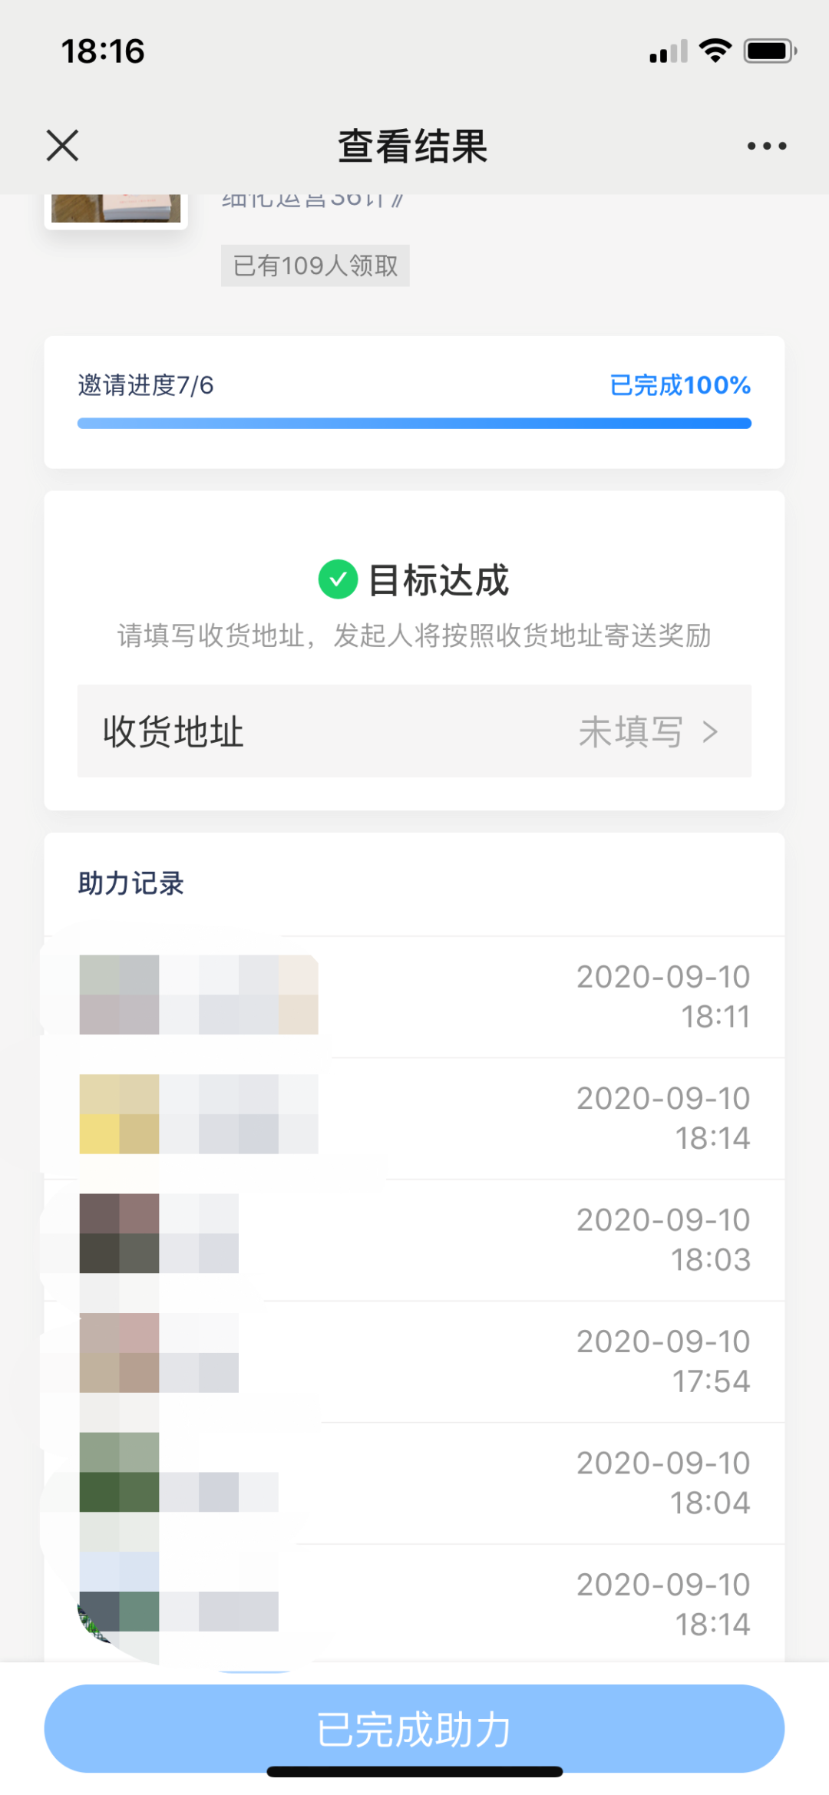This screenshot has height=1795, width=829.
Task: Tap avatar of the 17:54 helper
Action: click(x=119, y=1353)
